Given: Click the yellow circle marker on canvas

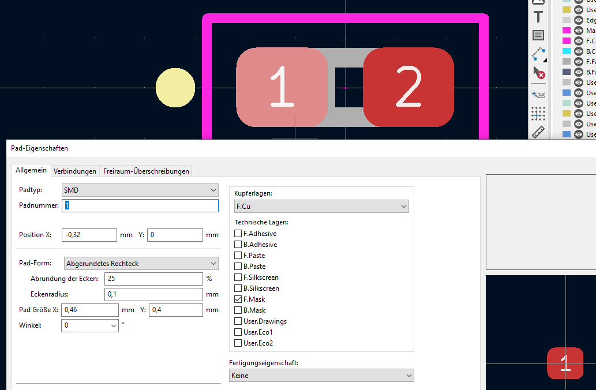Looking at the screenshot, I should coord(175,88).
